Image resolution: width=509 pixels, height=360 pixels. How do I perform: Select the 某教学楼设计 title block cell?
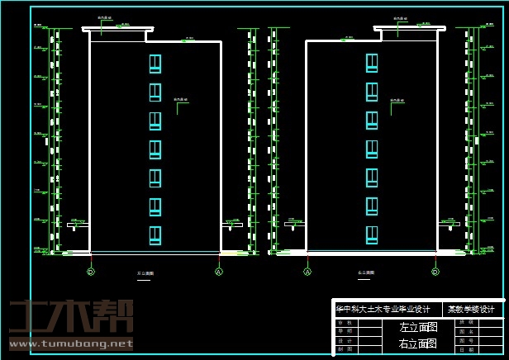[x=472, y=310]
